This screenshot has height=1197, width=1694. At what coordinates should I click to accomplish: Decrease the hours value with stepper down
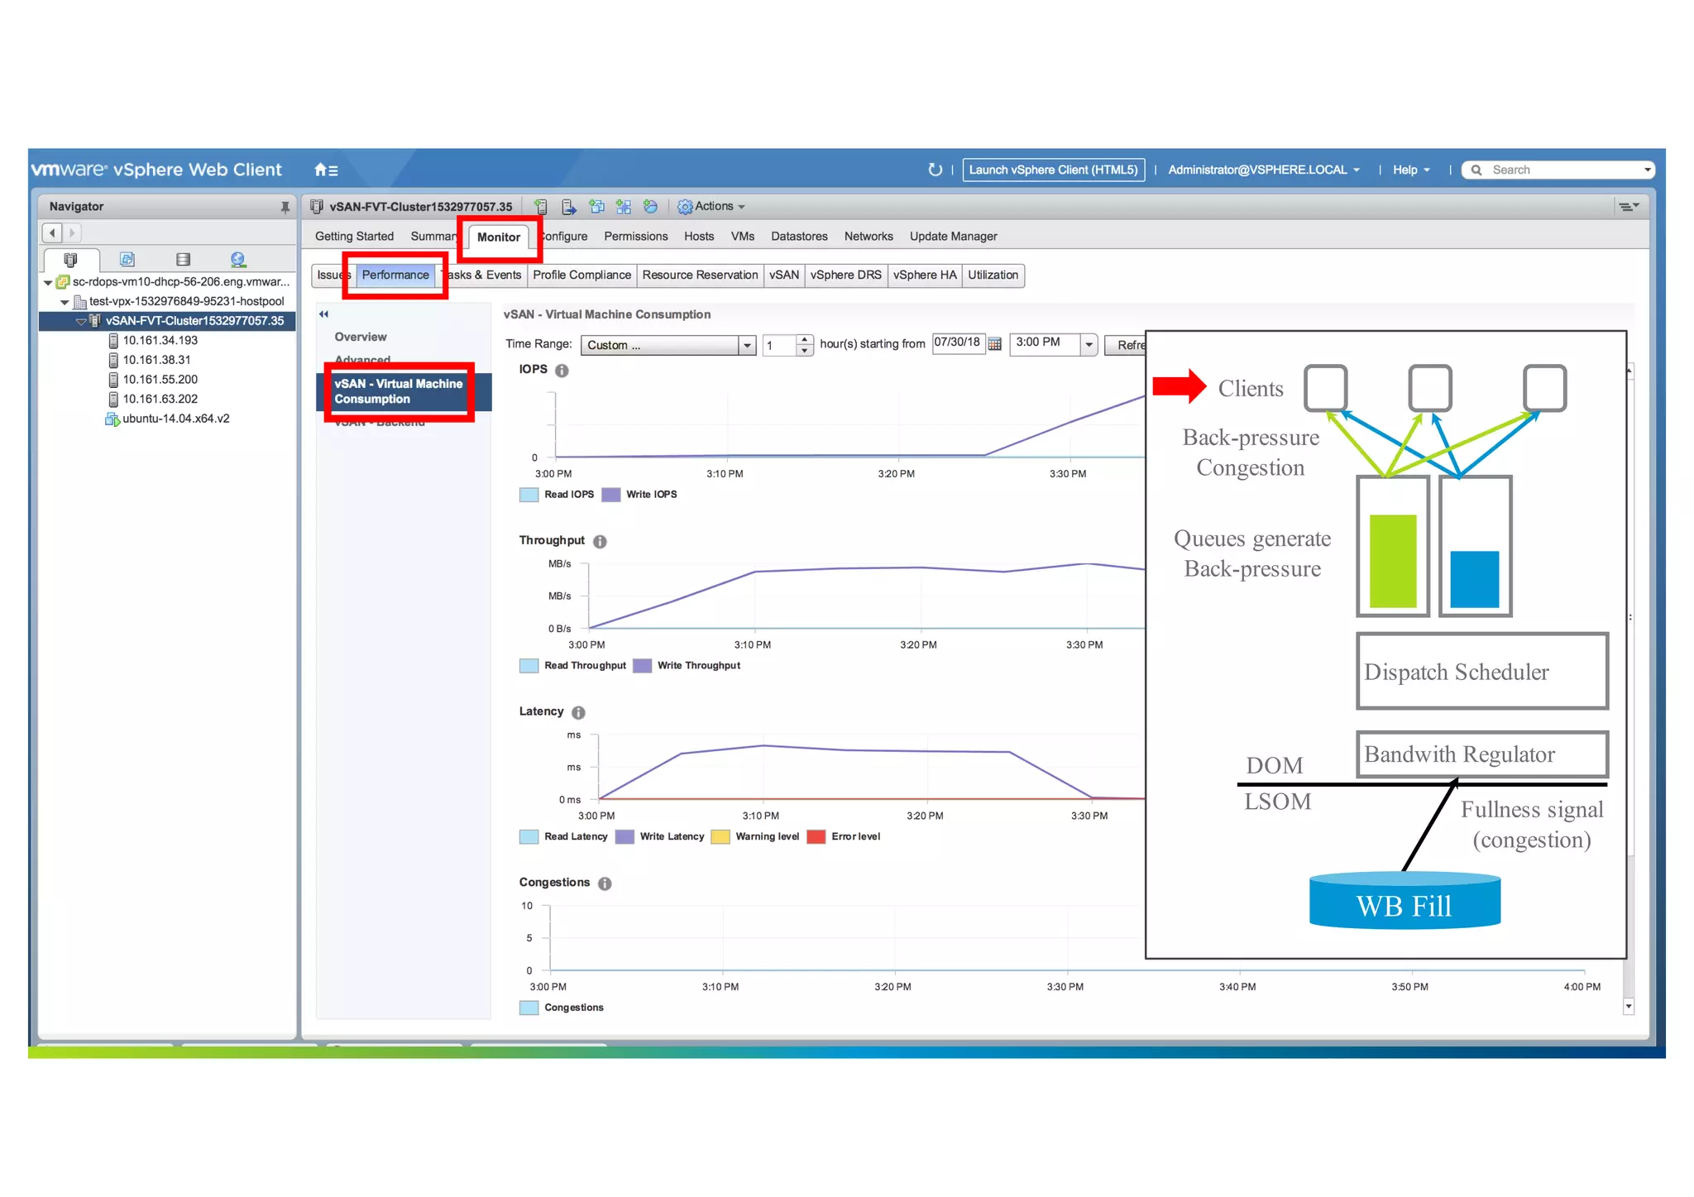804,351
